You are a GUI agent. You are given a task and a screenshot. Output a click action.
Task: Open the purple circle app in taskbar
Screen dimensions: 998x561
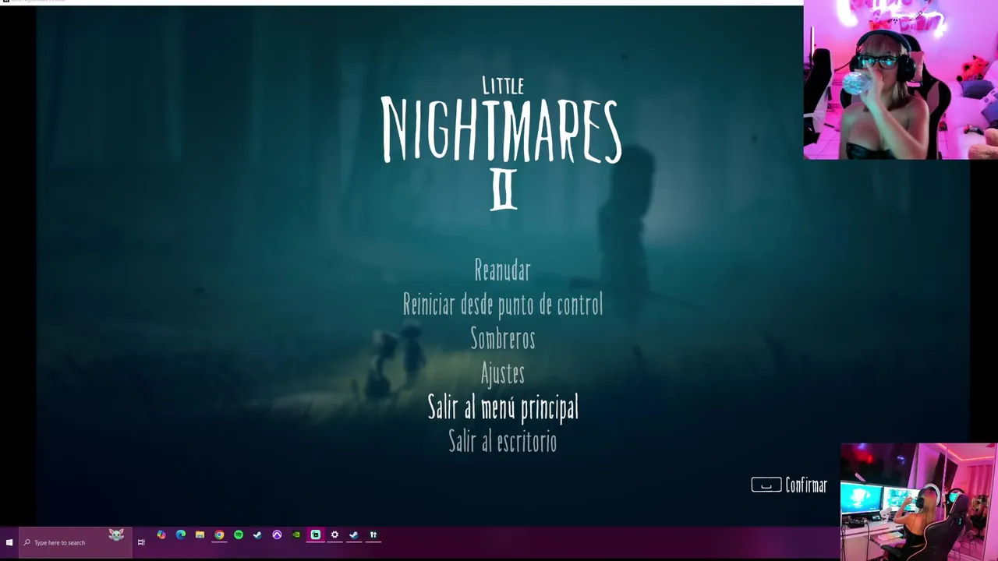(277, 535)
